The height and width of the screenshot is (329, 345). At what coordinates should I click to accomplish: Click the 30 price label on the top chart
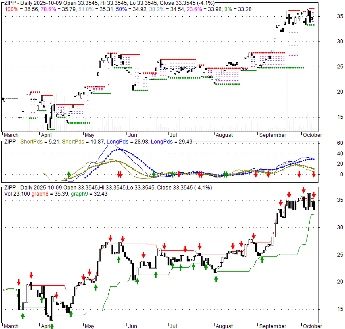340,42
